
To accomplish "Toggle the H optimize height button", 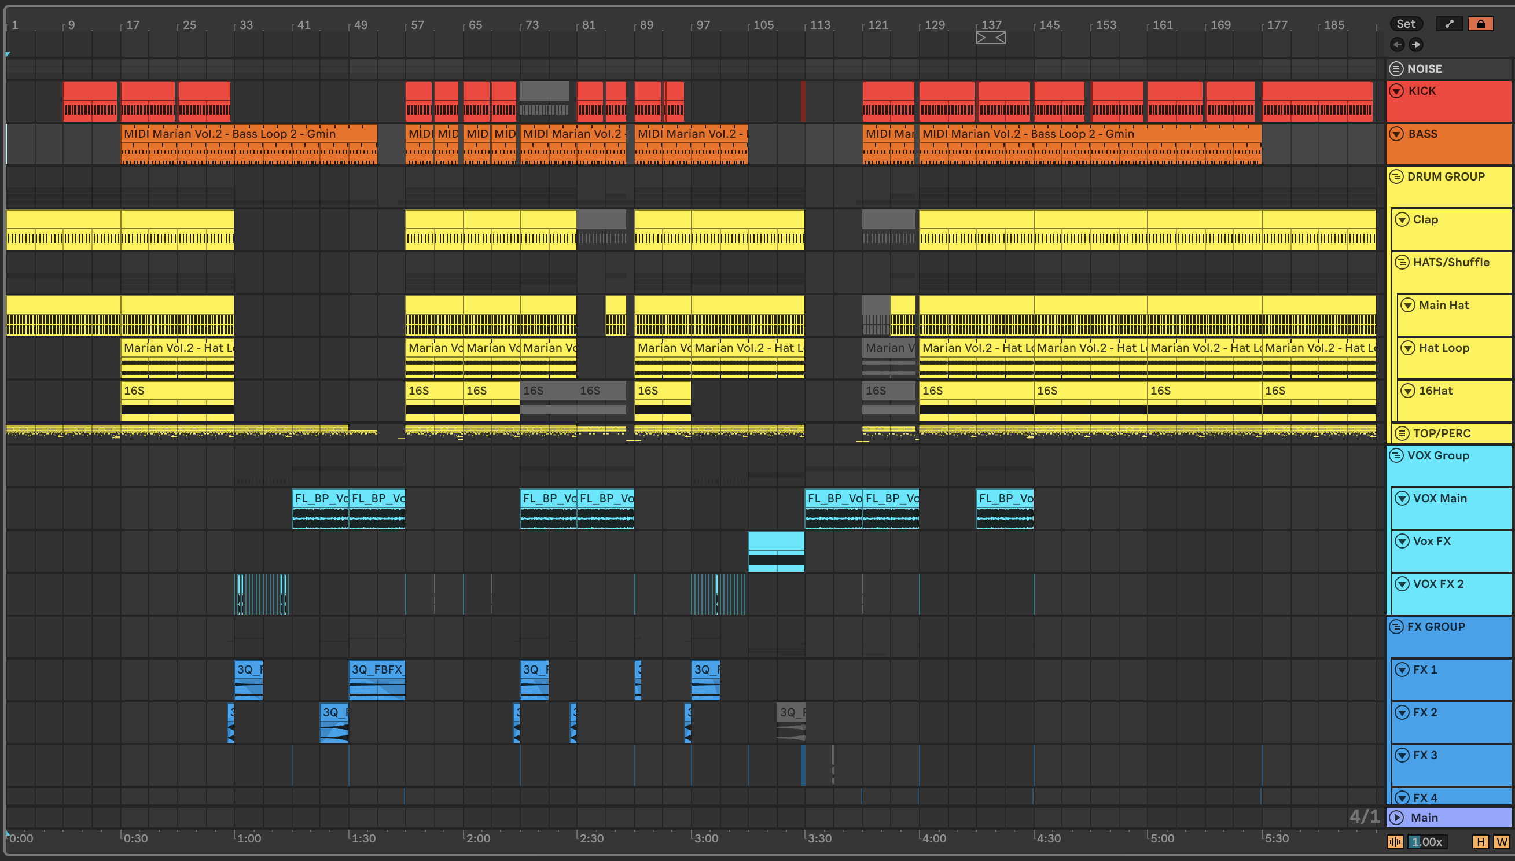I will tap(1481, 841).
